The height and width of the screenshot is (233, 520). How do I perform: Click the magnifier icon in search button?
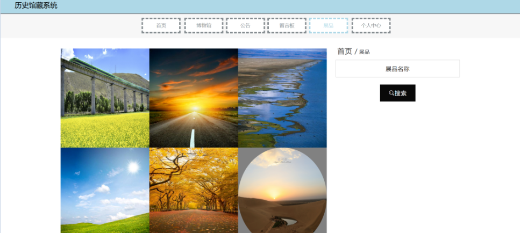pos(391,93)
